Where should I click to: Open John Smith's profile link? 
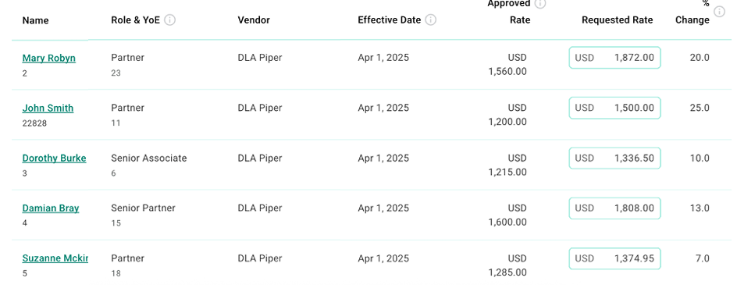pos(48,109)
